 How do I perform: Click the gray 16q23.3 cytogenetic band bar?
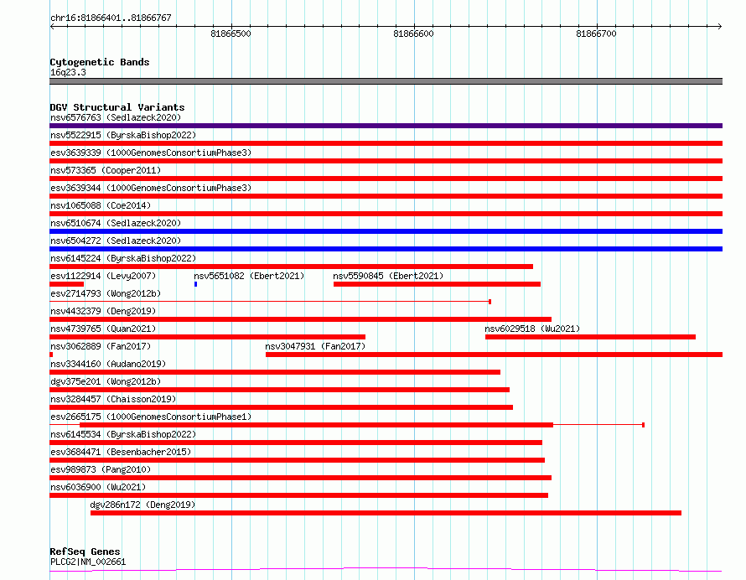[x=386, y=81]
